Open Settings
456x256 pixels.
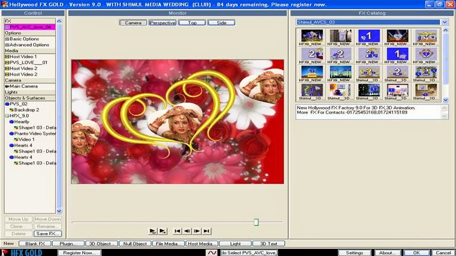(x=355, y=253)
